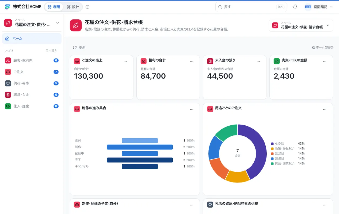The height and width of the screenshot is (214, 339).
Task: Click the 84,700 gross profit value
Action: [153, 76]
